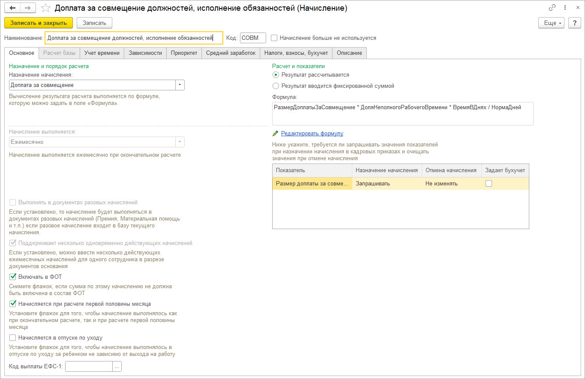Check Задает бухучет box in table row

[x=489, y=183]
